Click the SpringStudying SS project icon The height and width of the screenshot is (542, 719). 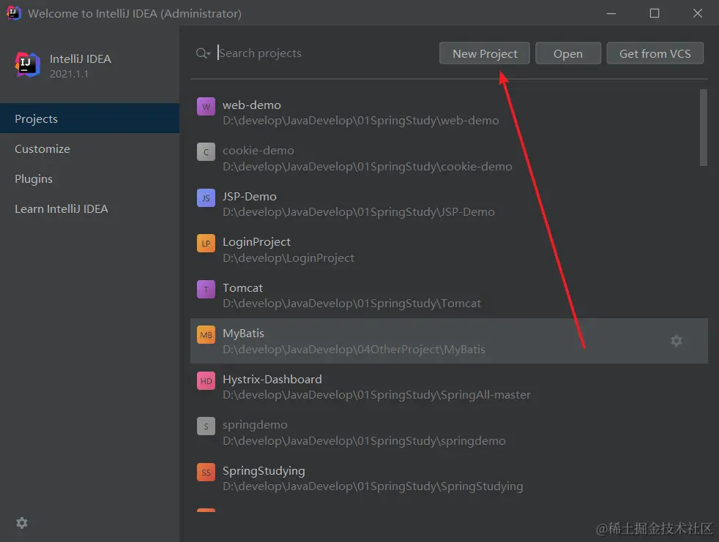pos(206,472)
